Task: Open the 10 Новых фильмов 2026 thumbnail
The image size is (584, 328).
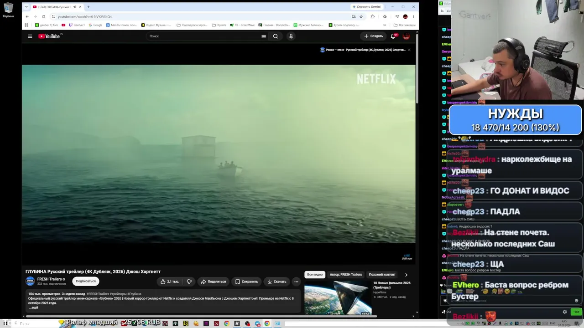Action: [338, 298]
